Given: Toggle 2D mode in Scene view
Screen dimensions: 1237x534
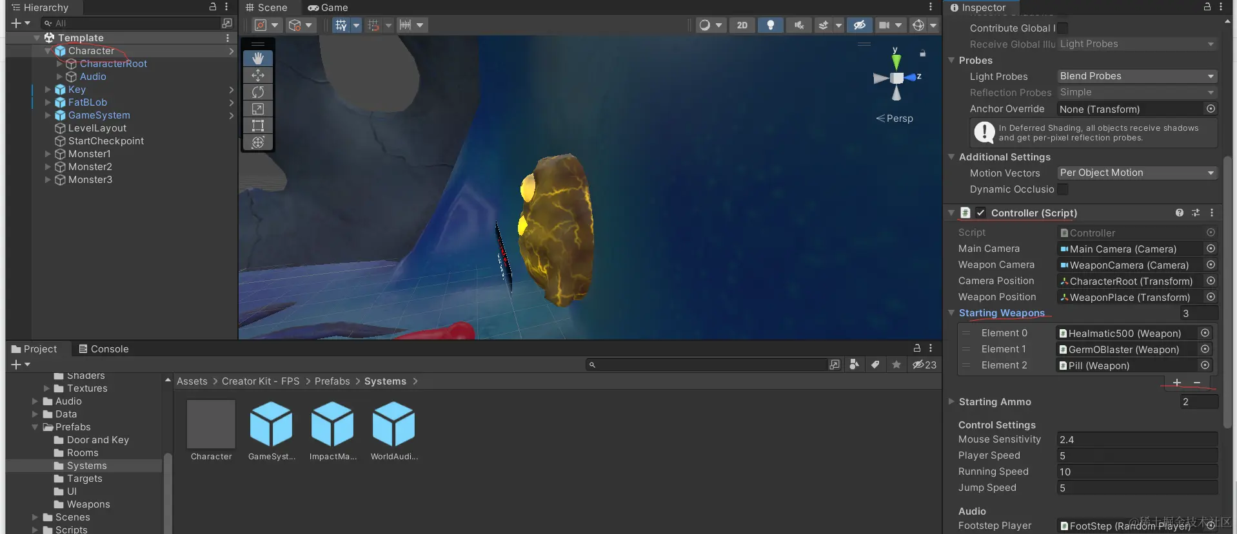Looking at the screenshot, I should [x=742, y=25].
